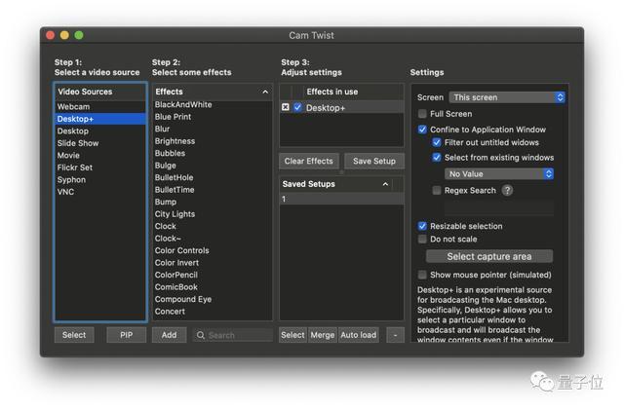Viewport: 624px width, 410px height.
Task: Uncheck Confine to Application Window
Action: pos(422,130)
